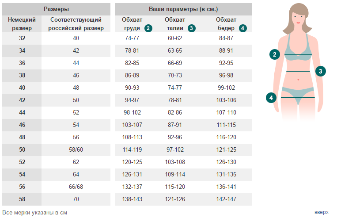Select the hip marker 4 on the figure

pos(271,98)
